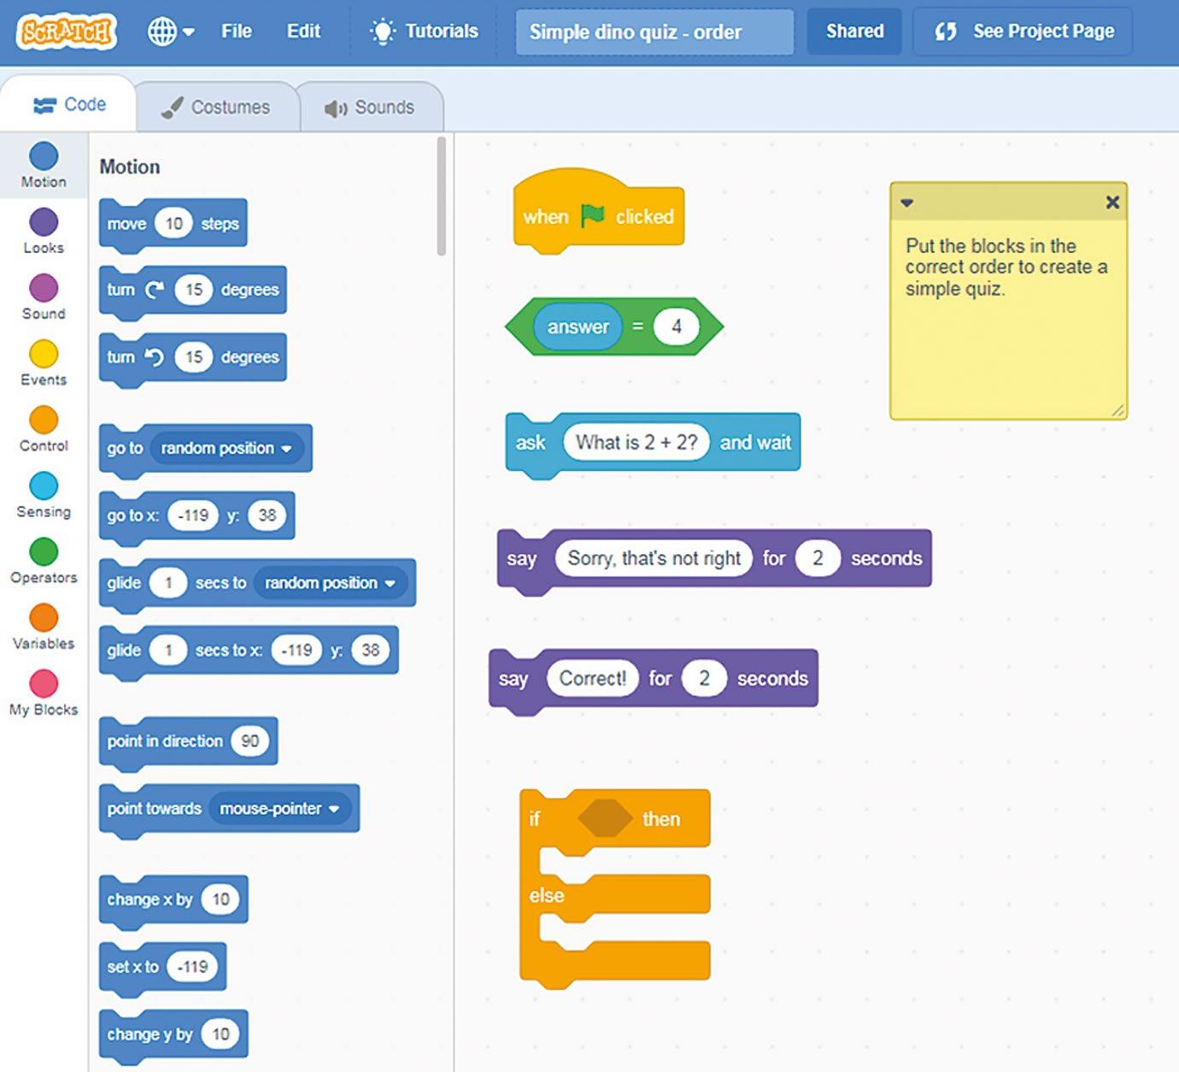
Task: Select the Sensing block category
Action: (44, 494)
